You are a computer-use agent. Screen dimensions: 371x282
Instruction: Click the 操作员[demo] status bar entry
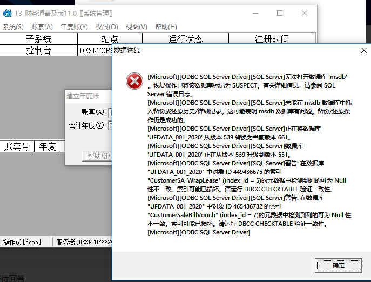25,242
